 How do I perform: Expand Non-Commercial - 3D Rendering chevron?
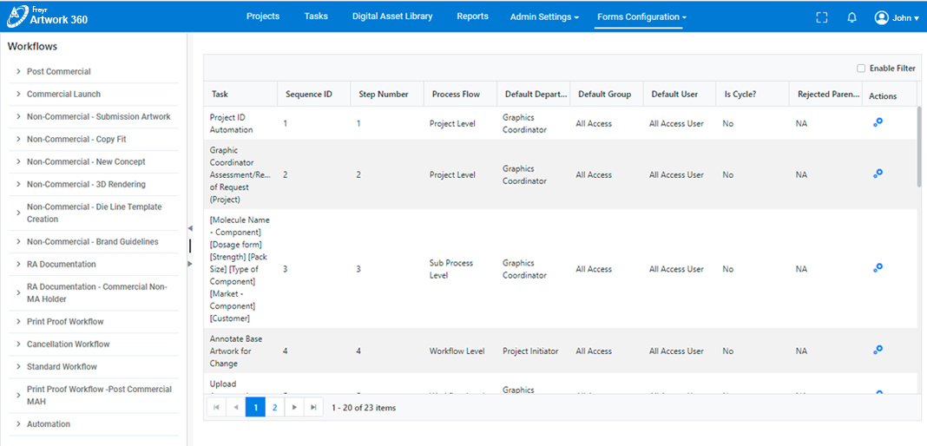pos(19,184)
